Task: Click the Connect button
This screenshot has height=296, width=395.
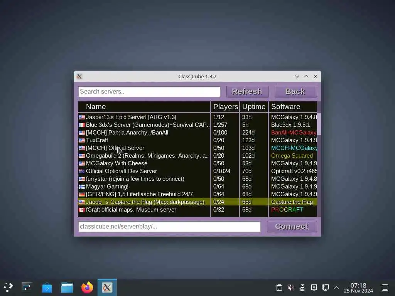Action: click(292, 227)
